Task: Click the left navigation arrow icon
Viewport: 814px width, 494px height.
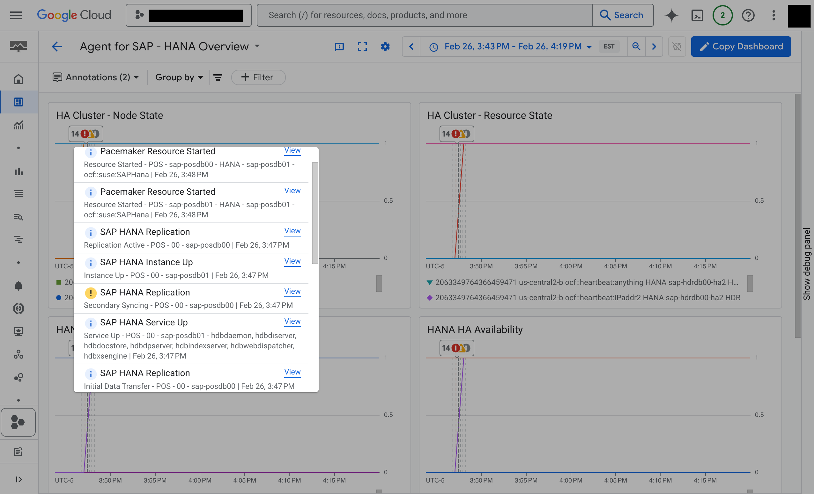Action: (x=411, y=46)
